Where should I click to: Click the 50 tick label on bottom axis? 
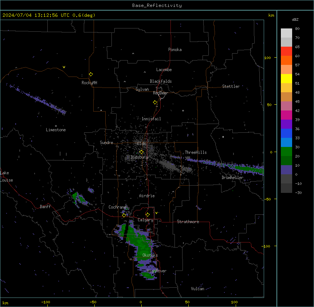pos(188,302)
